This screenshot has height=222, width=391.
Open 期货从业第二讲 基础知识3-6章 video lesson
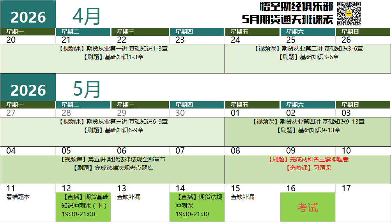point(308,49)
